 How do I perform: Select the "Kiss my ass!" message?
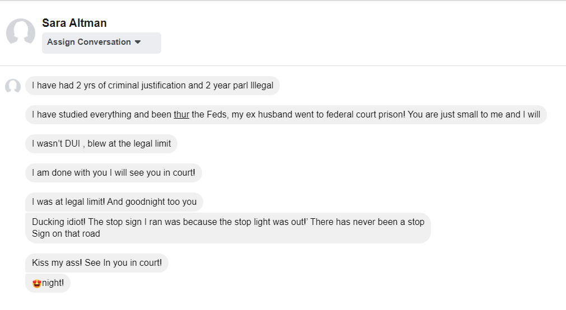(x=96, y=263)
